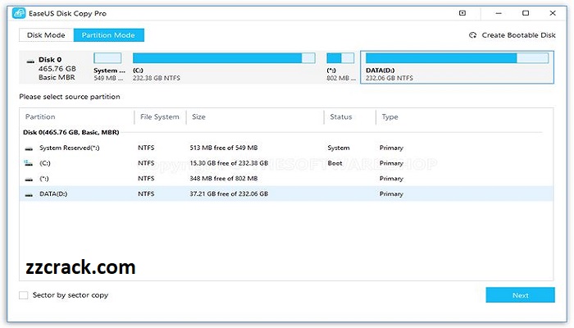The width and height of the screenshot is (574, 328).
Task: Close the EaseUS Disk Copy window
Action: (553, 13)
